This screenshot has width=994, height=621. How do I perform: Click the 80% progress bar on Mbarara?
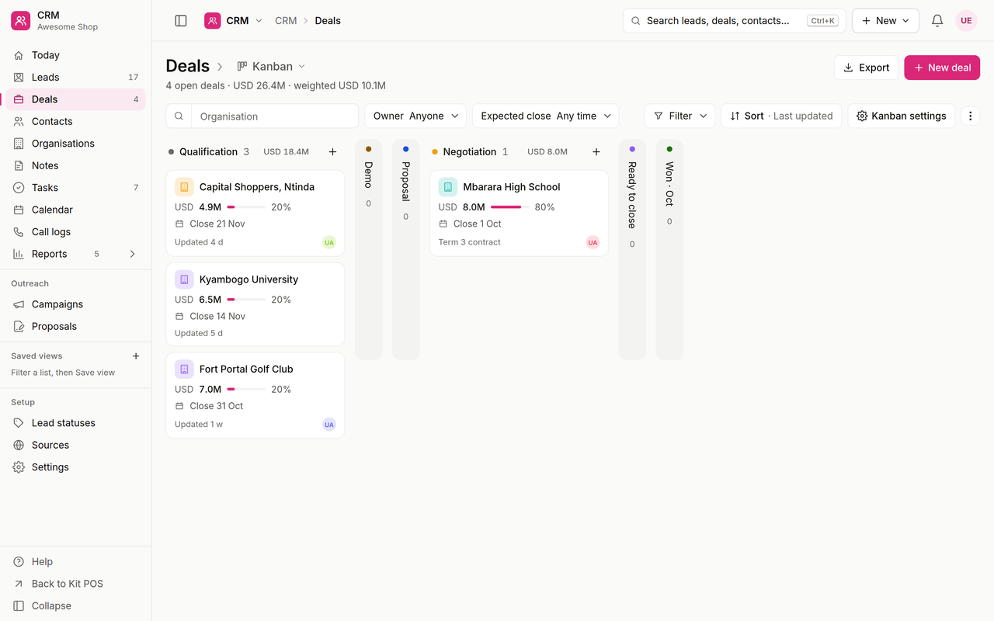pyautogui.click(x=510, y=207)
